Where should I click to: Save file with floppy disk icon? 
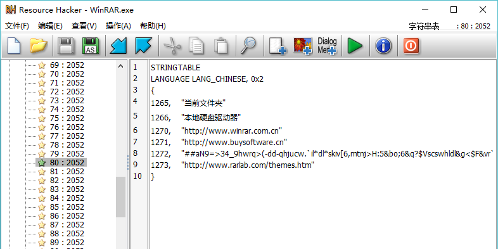pos(66,46)
